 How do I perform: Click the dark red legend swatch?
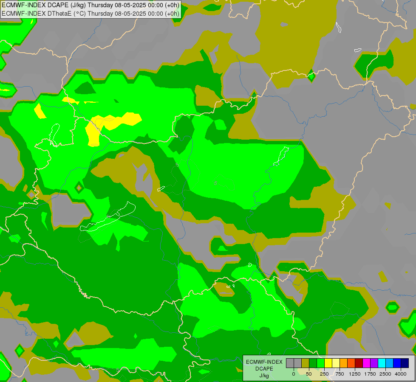click(359, 363)
